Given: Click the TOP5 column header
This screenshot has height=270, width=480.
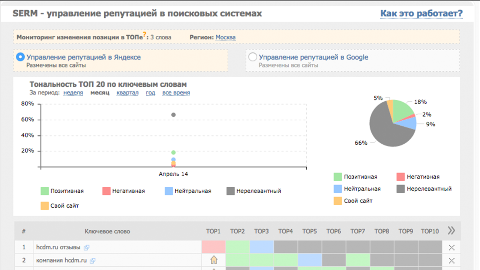Looking at the screenshot, I should click(x=310, y=231).
